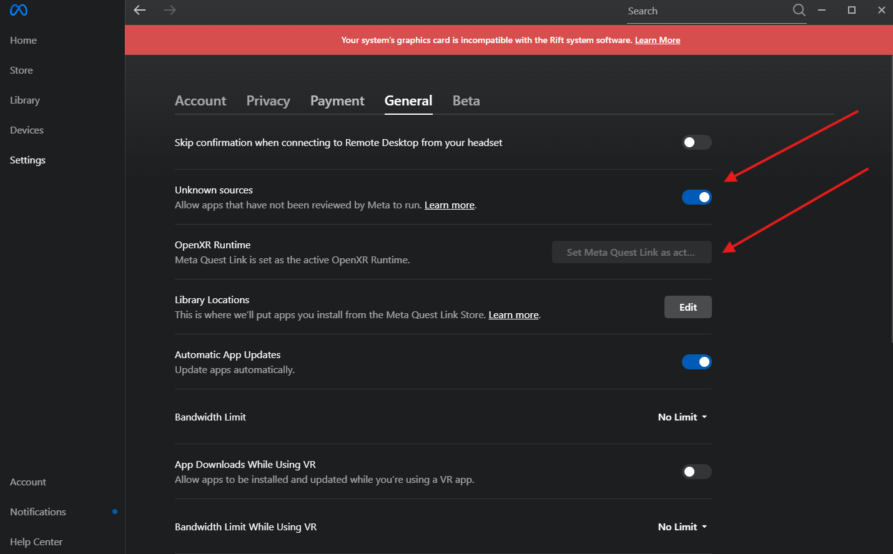The image size is (893, 554).
Task: Open Home in the sidebar
Action: click(23, 40)
